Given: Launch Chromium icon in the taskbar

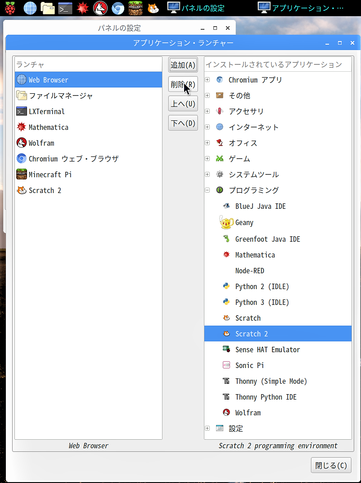Looking at the screenshot, I should 118,8.
